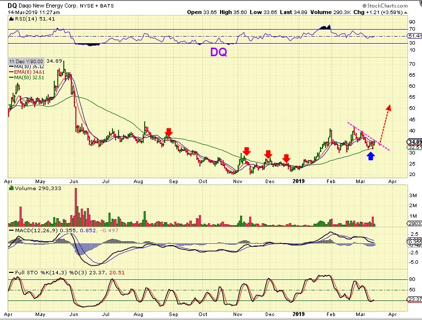This screenshot has height=320, width=422.
Task: Click the 23.37 stochastic value tag
Action: point(415,299)
